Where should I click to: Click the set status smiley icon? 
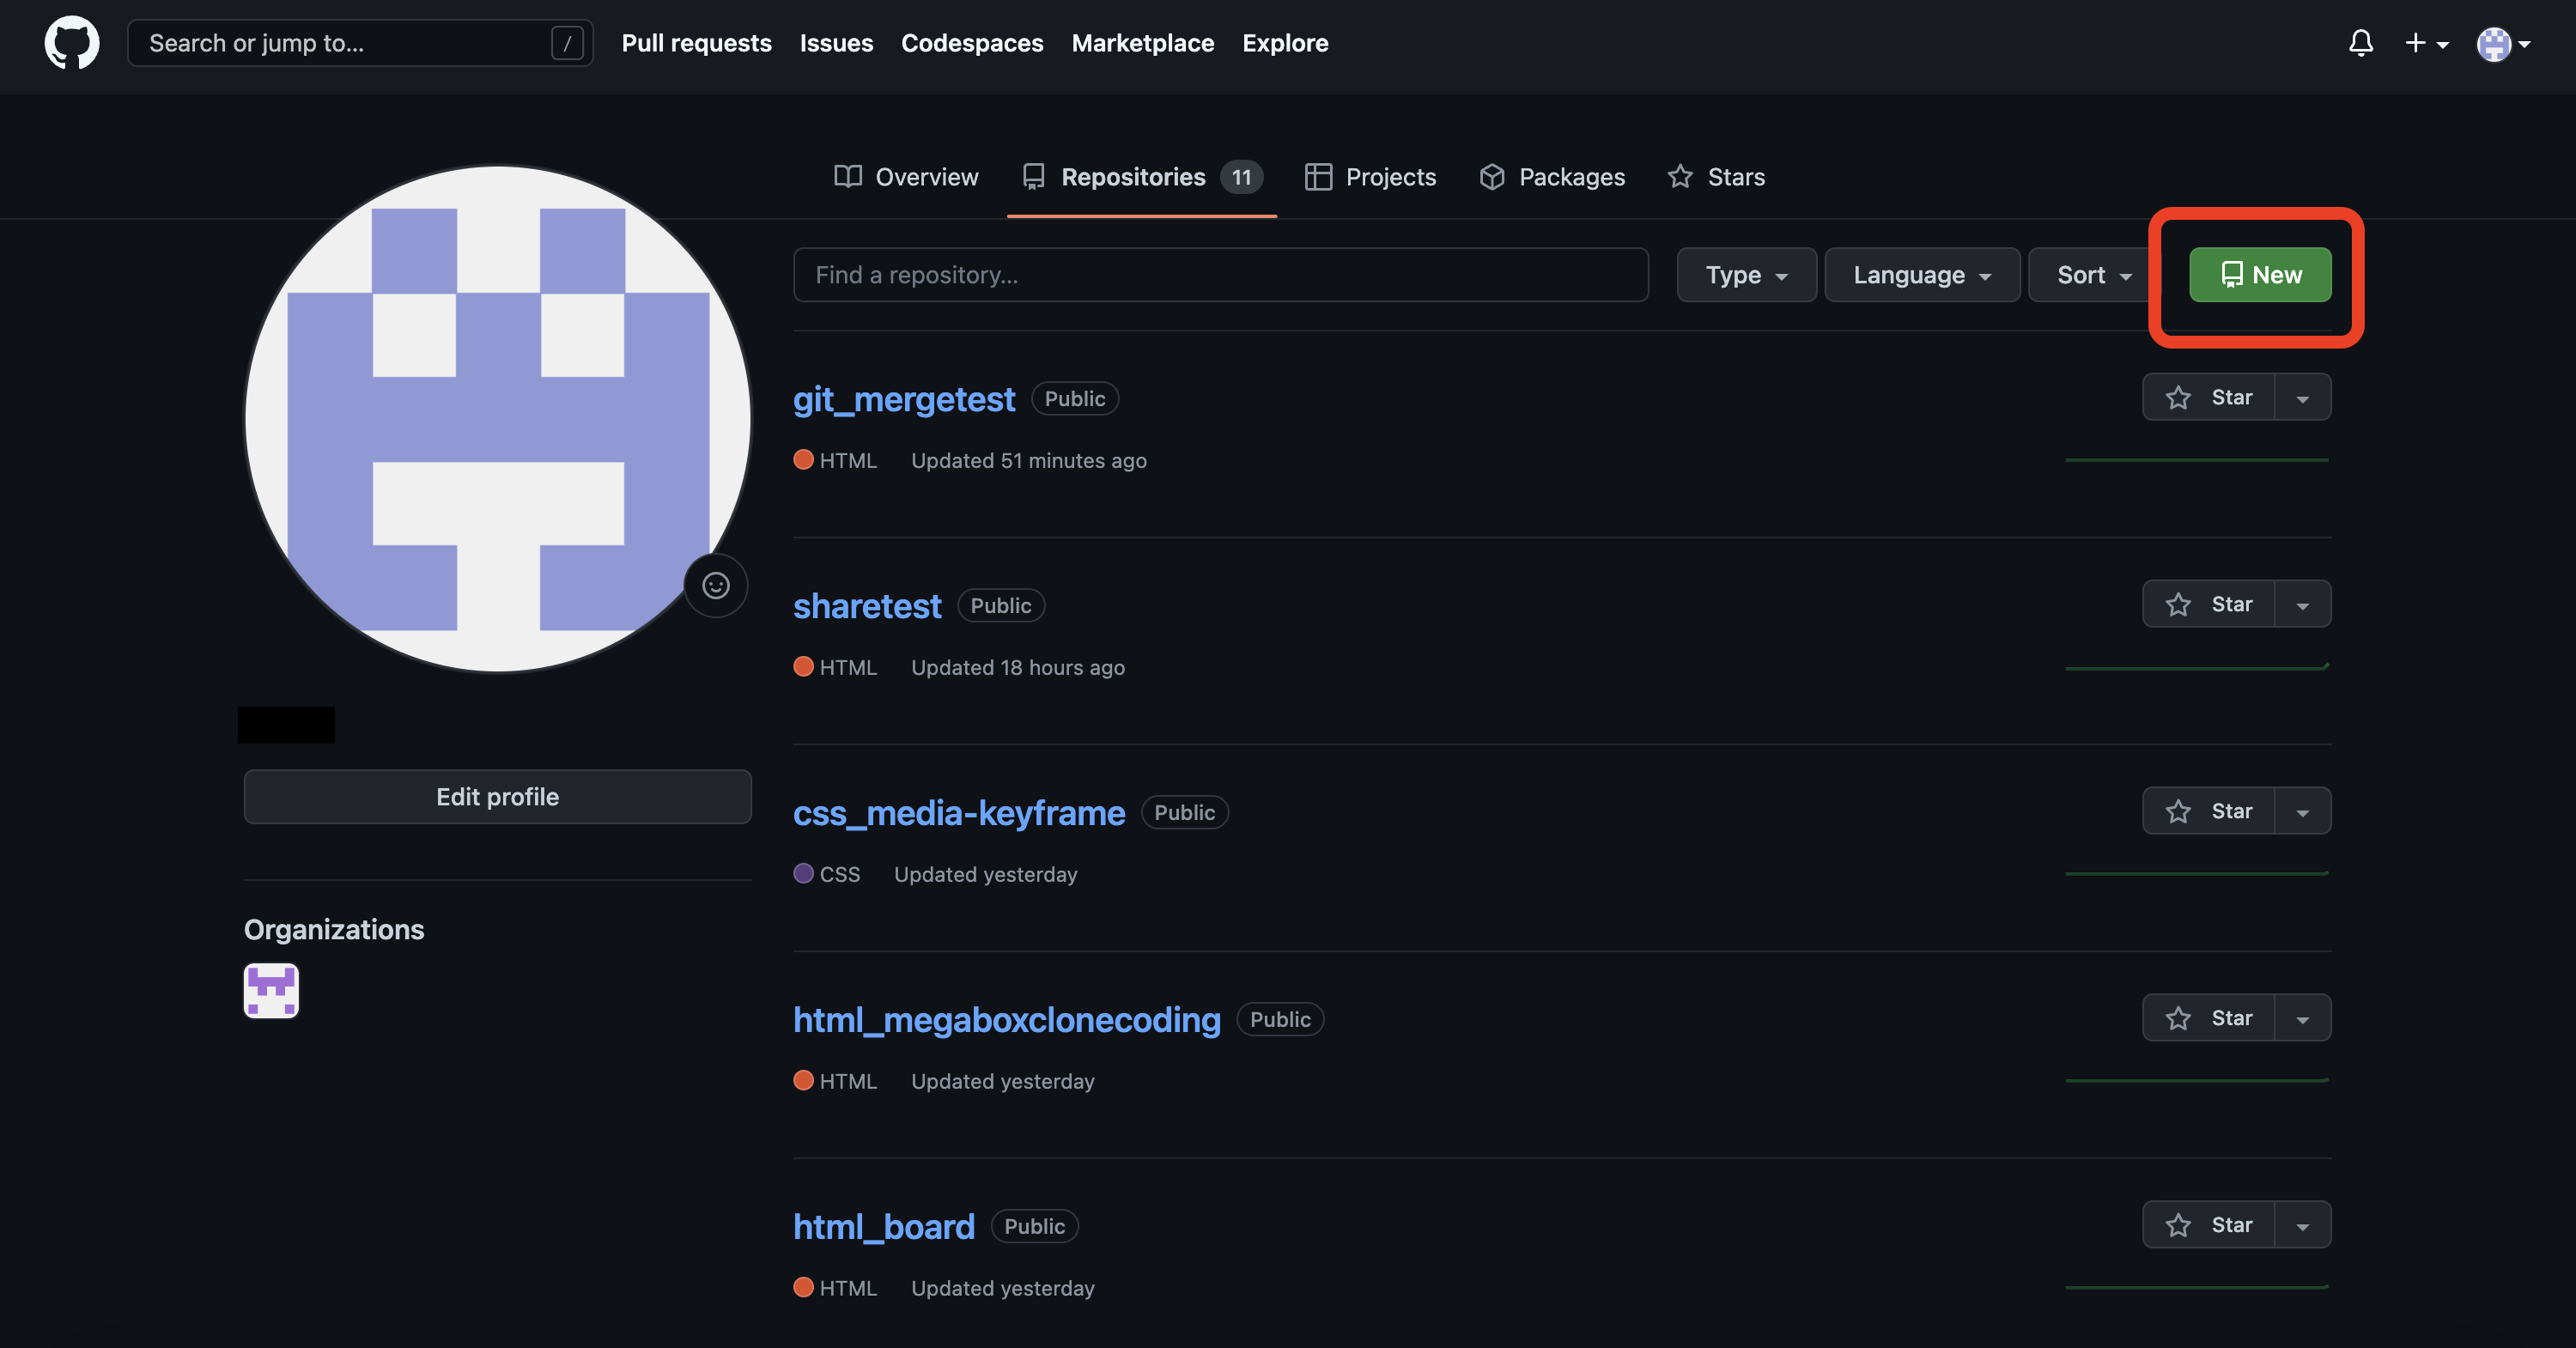coord(715,585)
